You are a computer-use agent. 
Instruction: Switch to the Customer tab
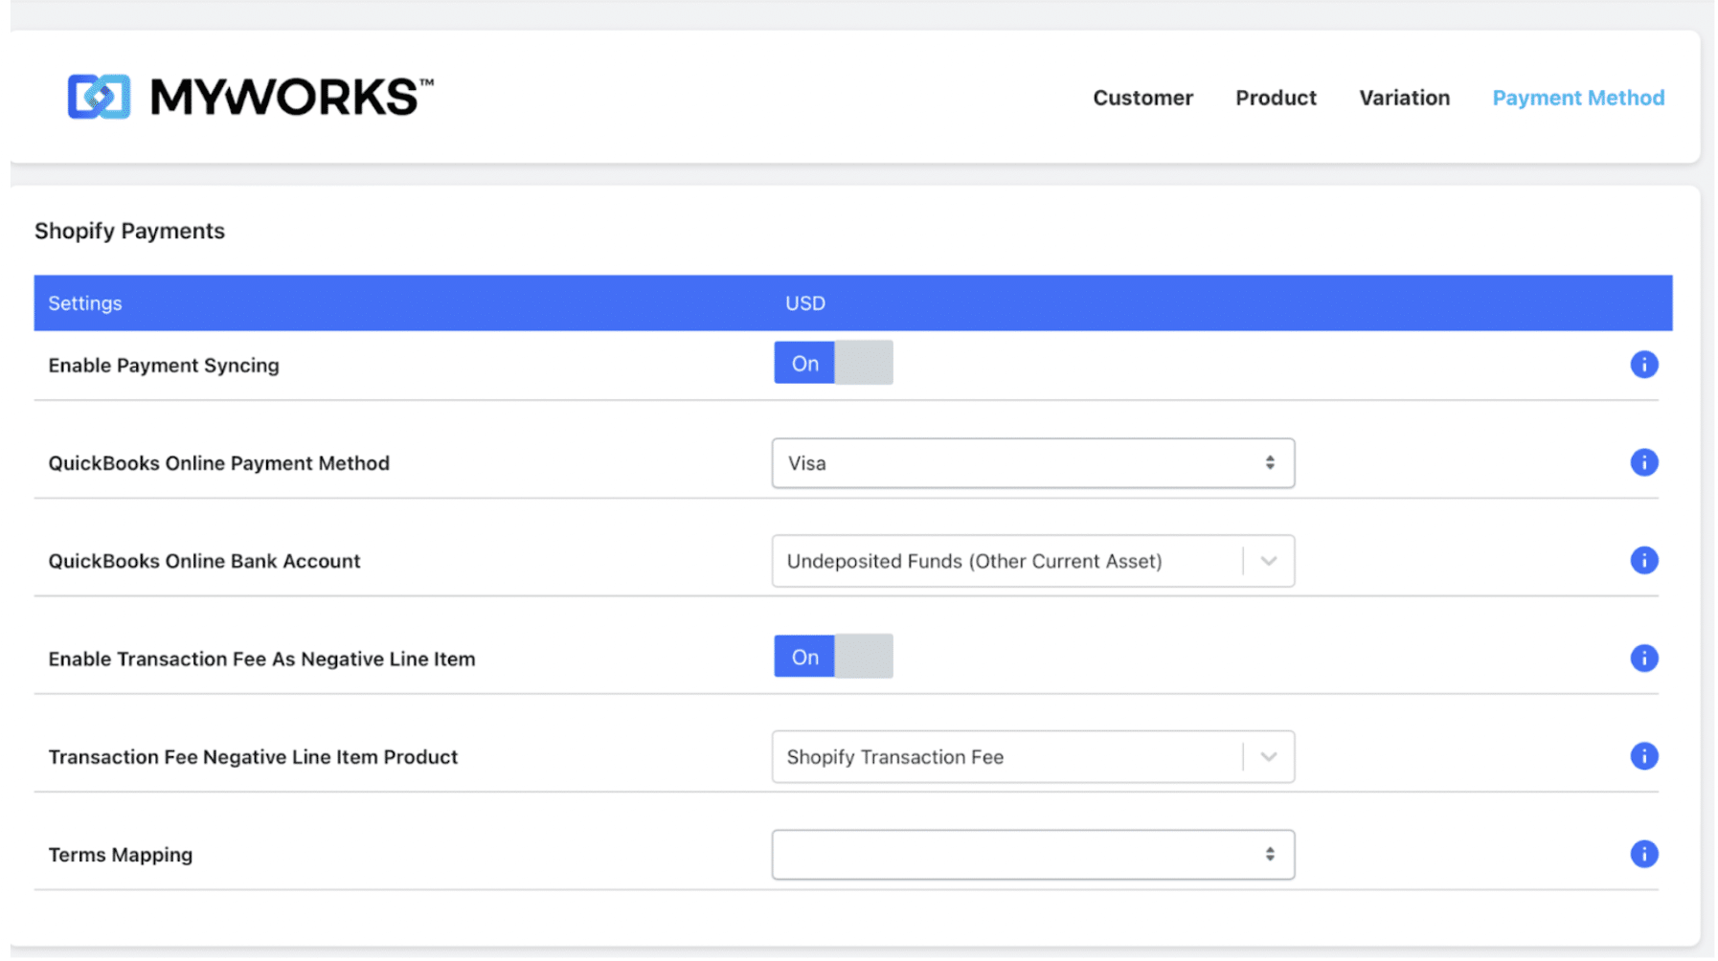(1142, 97)
